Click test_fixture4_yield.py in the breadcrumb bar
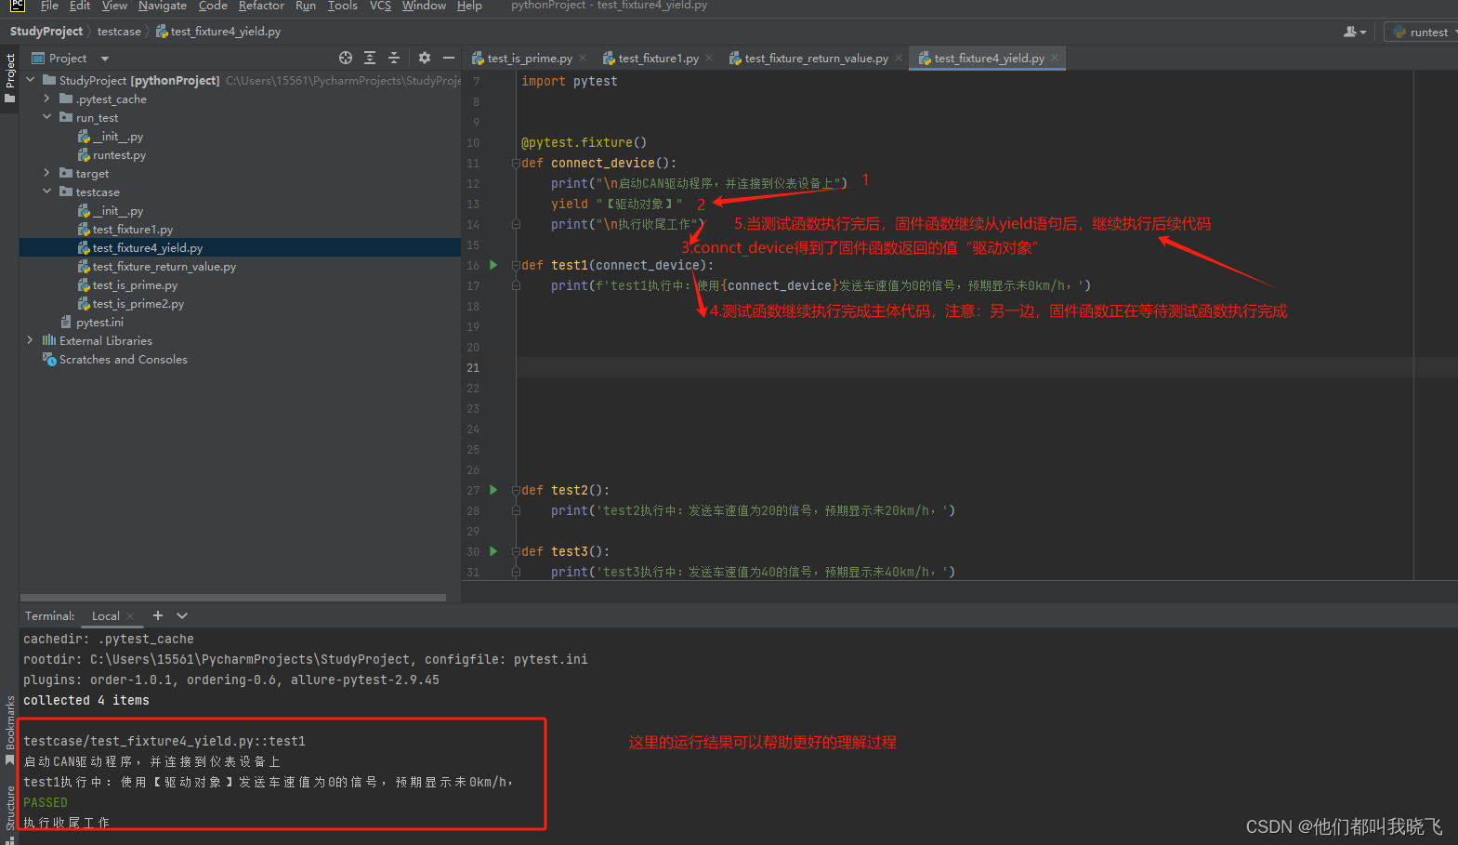This screenshot has height=845, width=1458. click(x=218, y=32)
